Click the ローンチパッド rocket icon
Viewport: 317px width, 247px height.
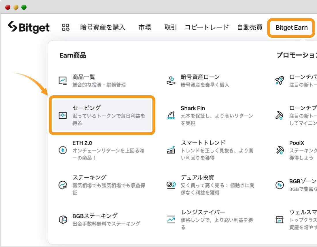point(280,81)
